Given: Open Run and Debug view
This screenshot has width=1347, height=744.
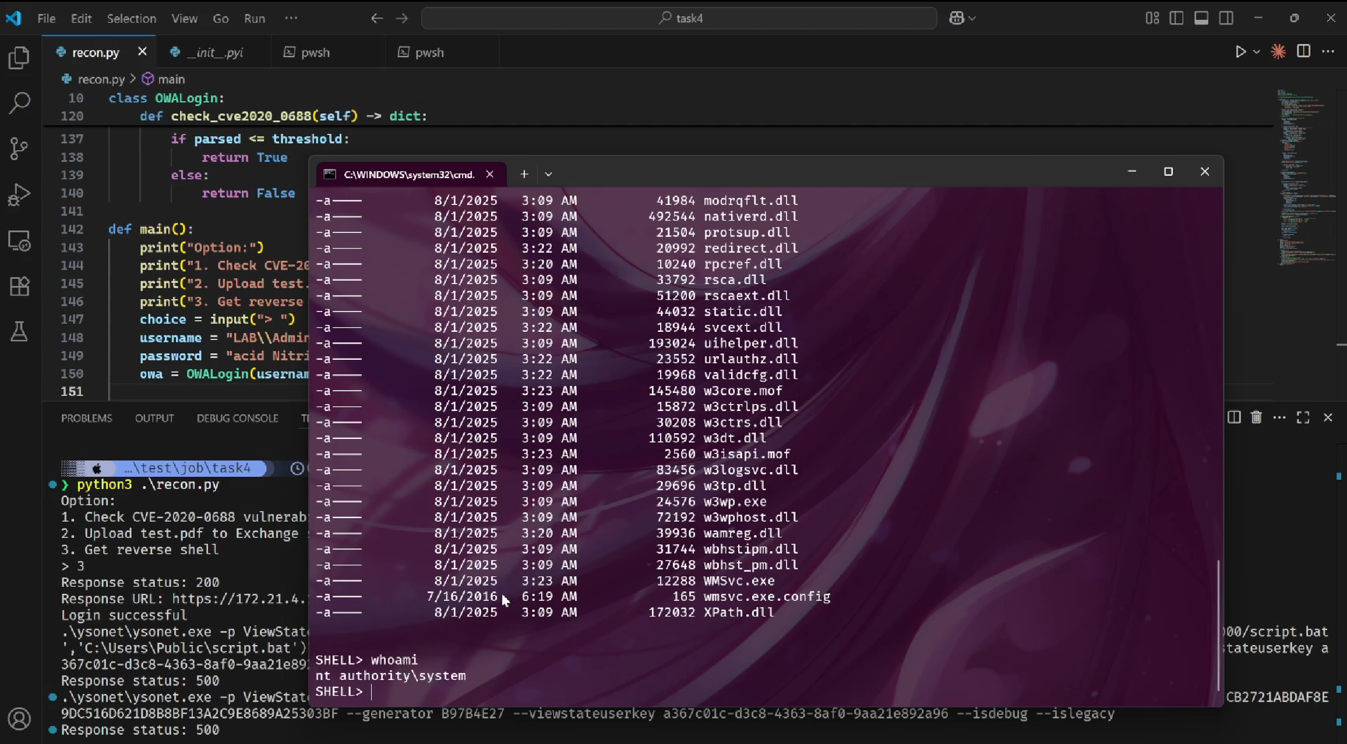Looking at the screenshot, I should [19, 194].
